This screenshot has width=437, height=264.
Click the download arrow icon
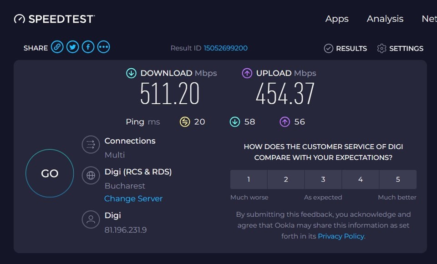tap(131, 73)
